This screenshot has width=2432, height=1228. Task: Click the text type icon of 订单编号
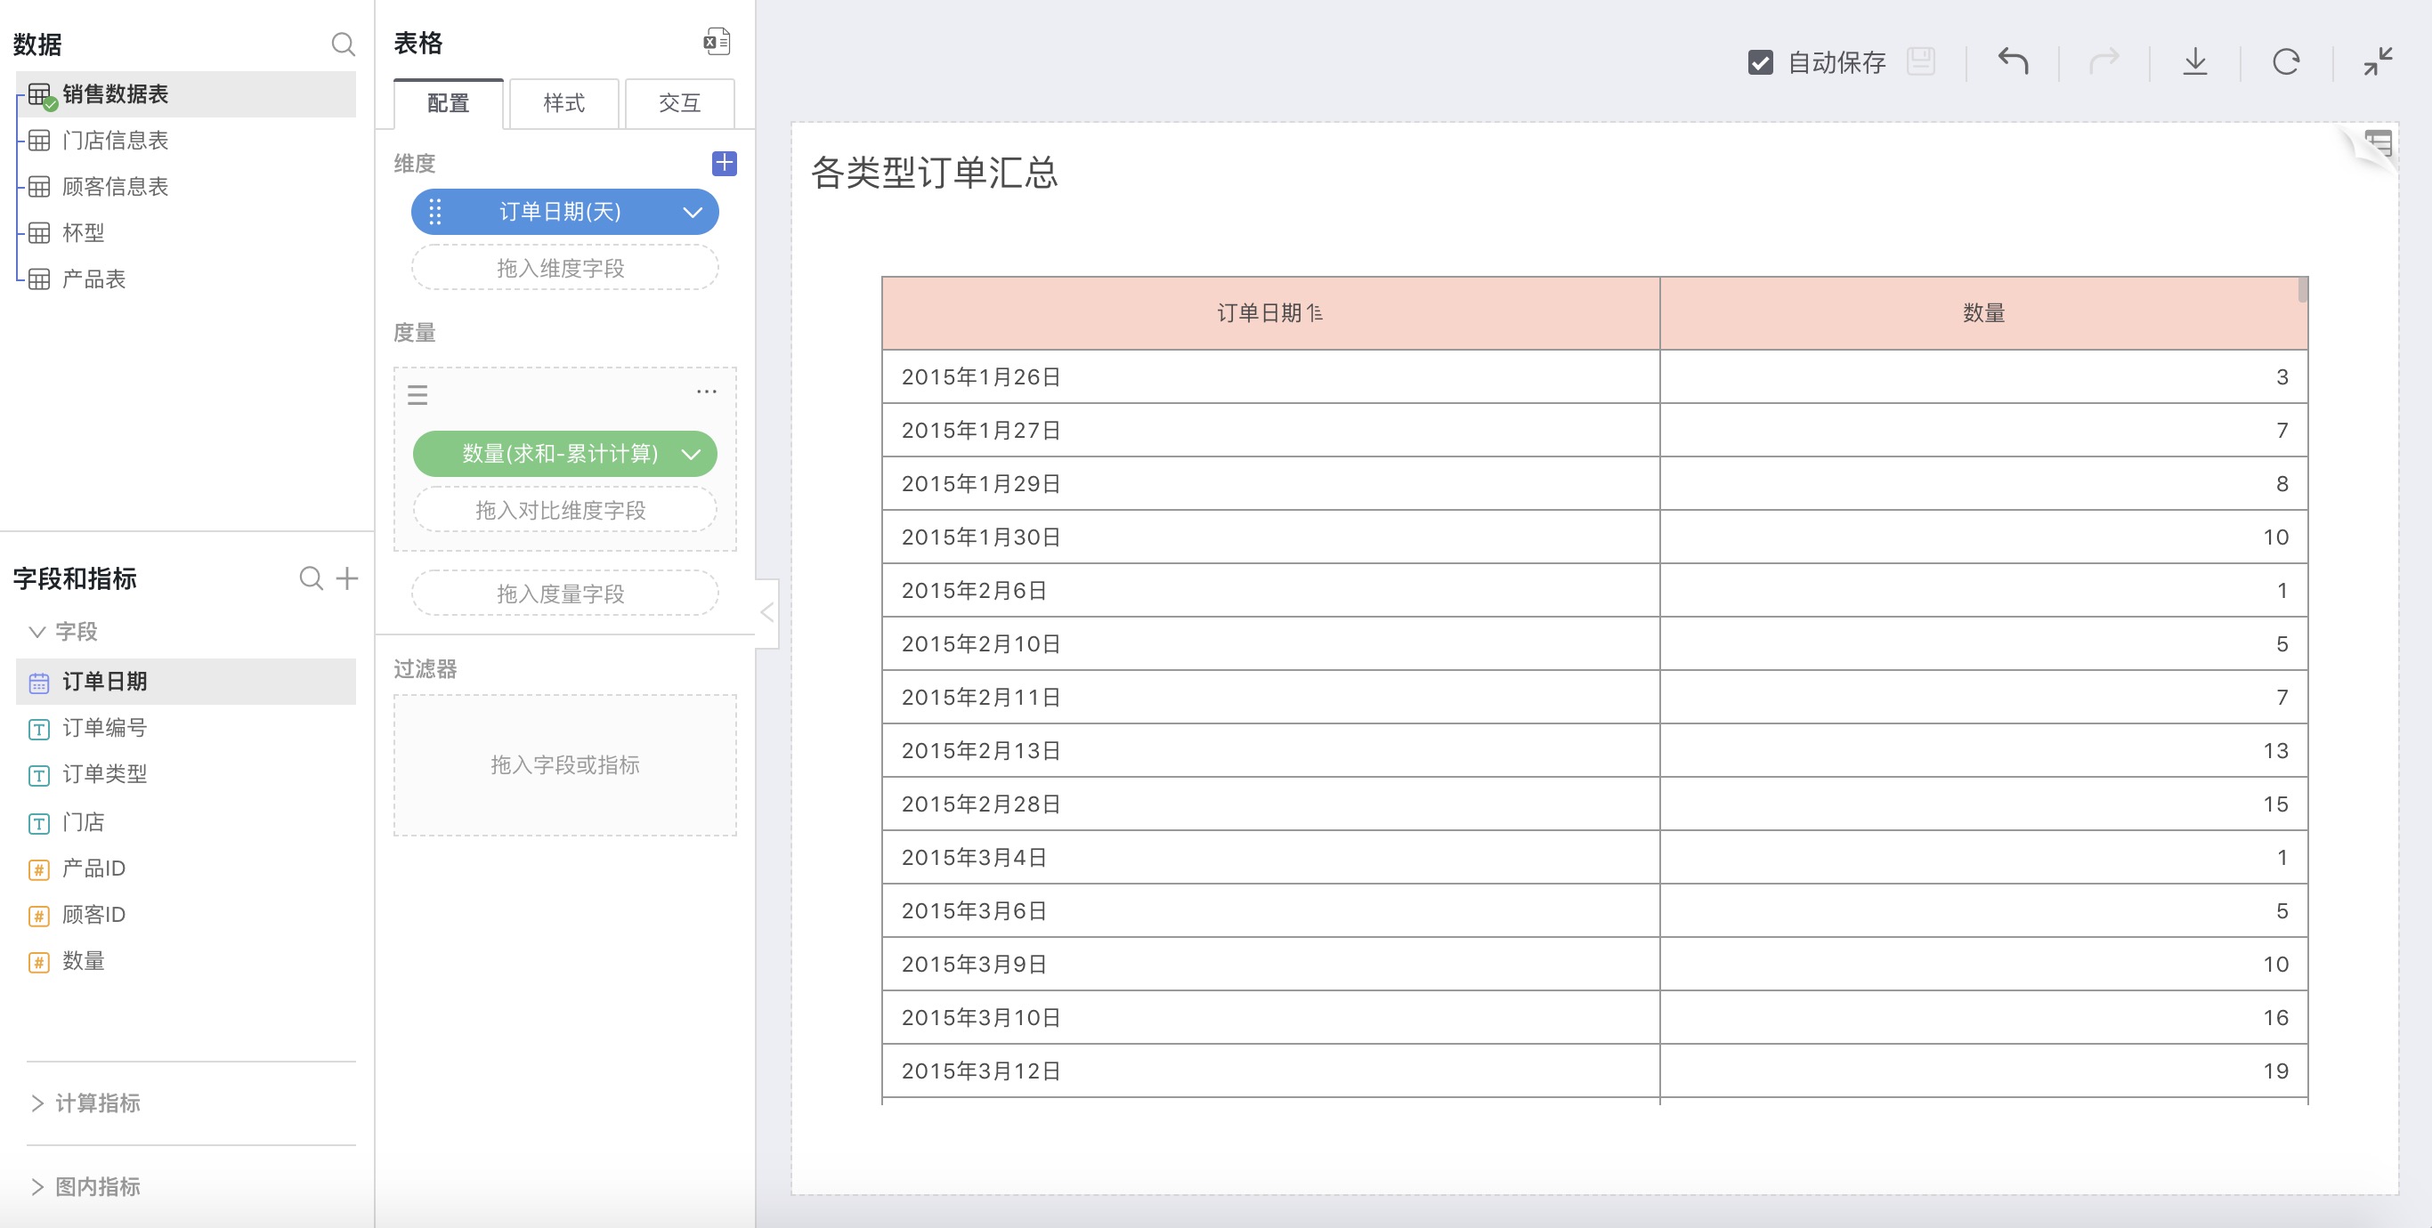click(x=38, y=729)
